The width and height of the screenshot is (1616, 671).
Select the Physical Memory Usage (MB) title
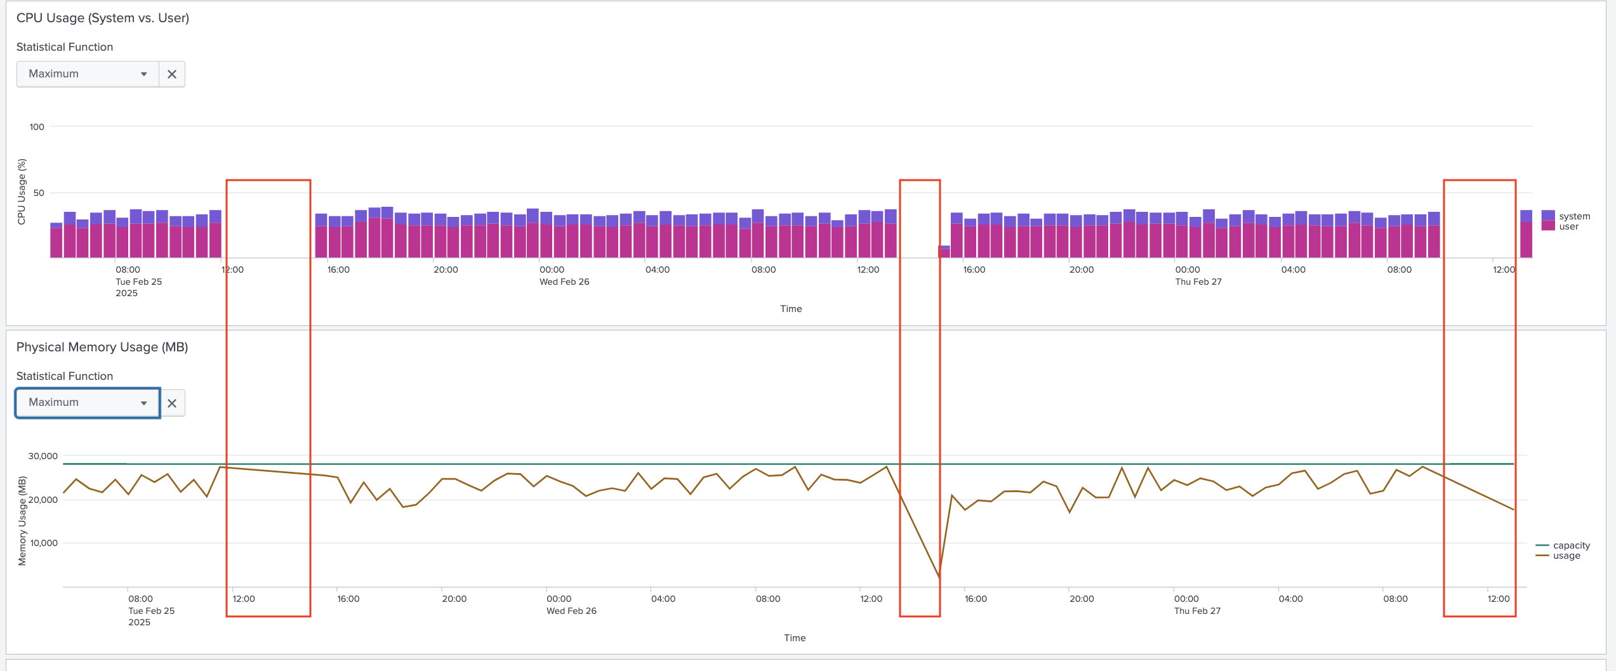click(x=102, y=347)
